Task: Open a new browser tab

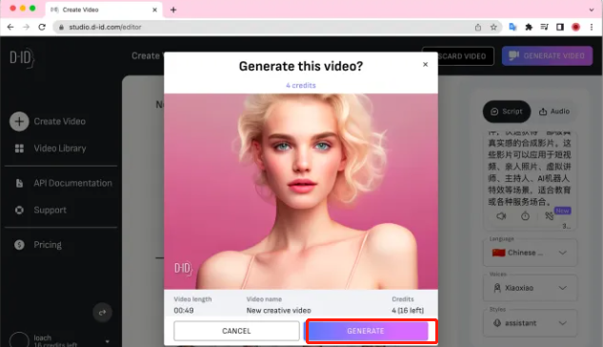Action: pos(173,10)
